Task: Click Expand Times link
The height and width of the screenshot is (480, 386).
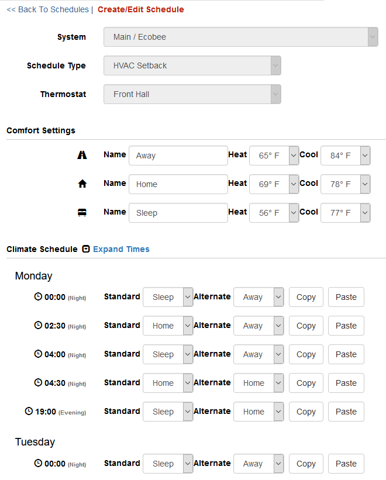Action: coord(121,249)
